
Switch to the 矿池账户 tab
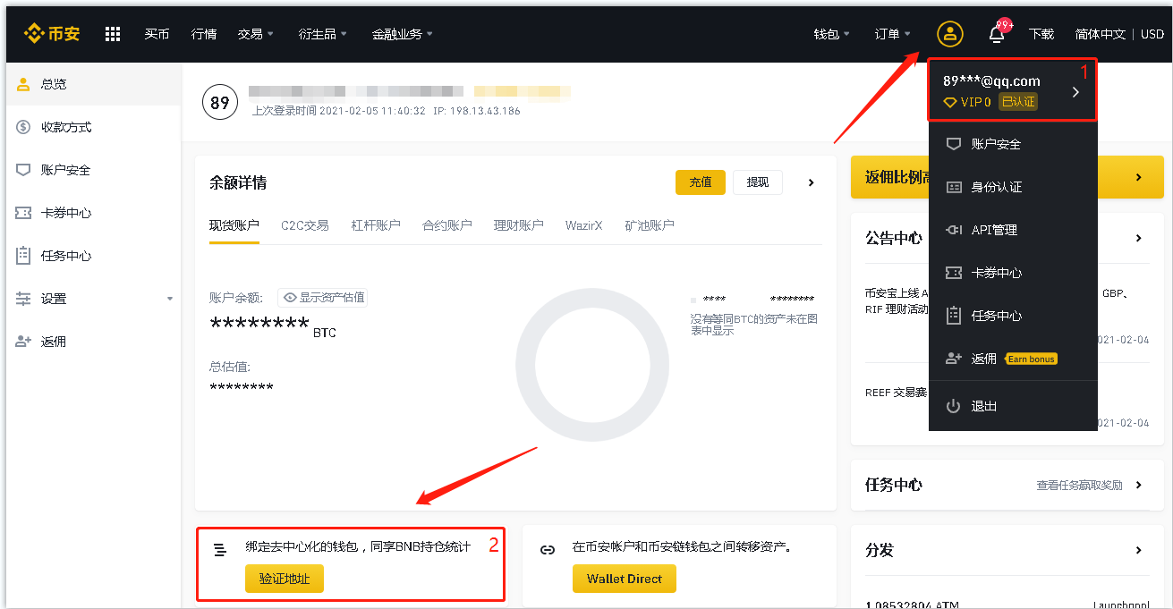tap(650, 225)
